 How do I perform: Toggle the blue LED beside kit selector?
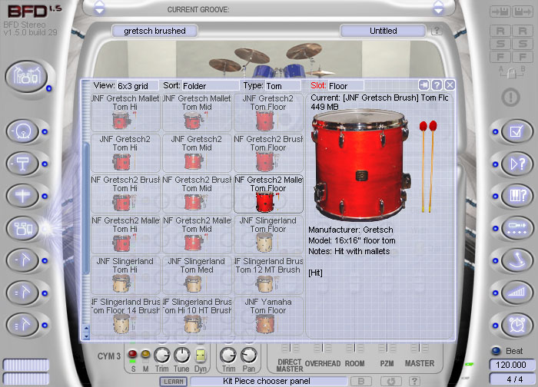coord(48,88)
